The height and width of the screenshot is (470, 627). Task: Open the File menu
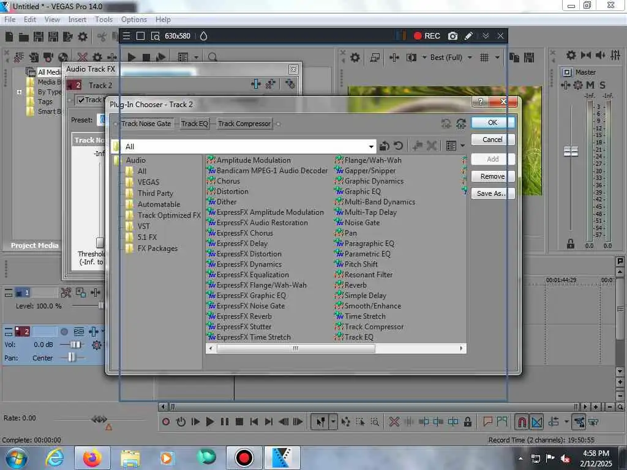click(x=10, y=20)
